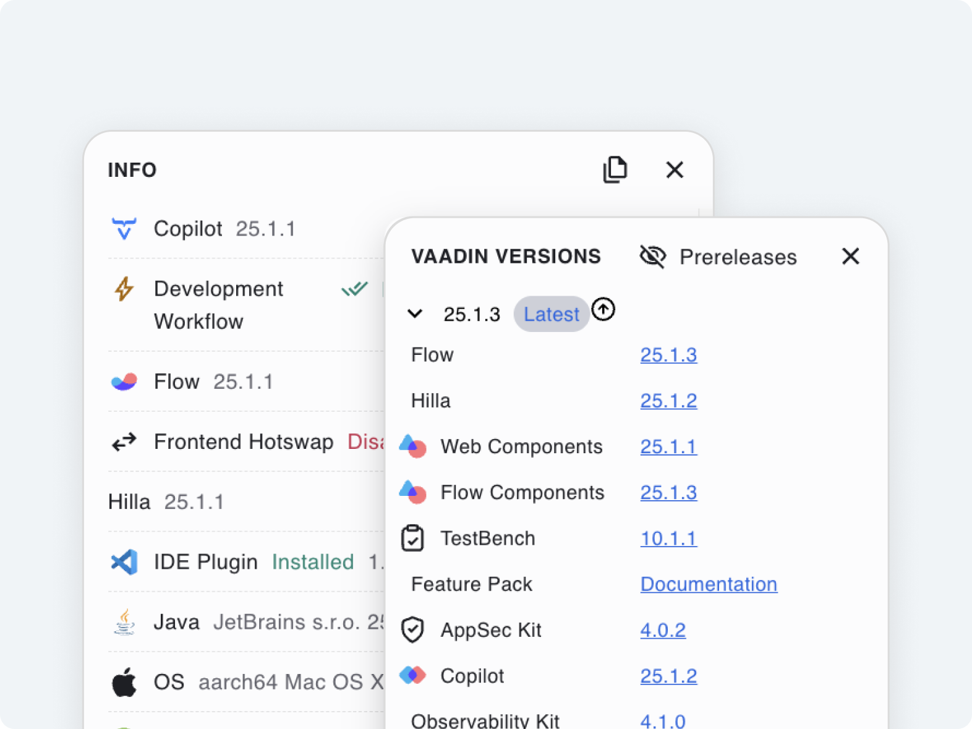Click the AppSec Kit row label

(x=491, y=629)
